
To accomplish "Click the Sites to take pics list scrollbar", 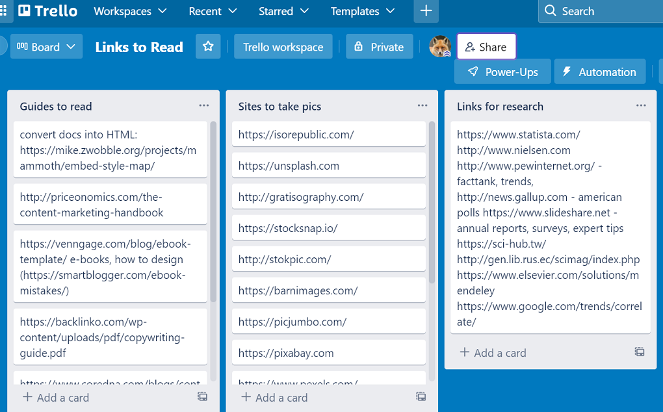I will pyautogui.click(x=432, y=202).
